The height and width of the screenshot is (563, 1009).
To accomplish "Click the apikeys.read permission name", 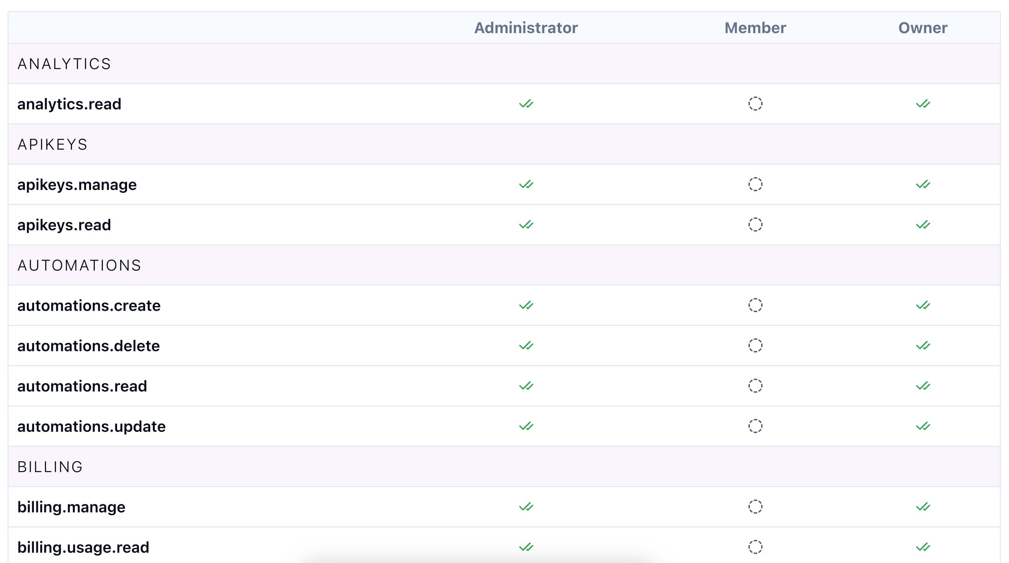I will pyautogui.click(x=64, y=225).
